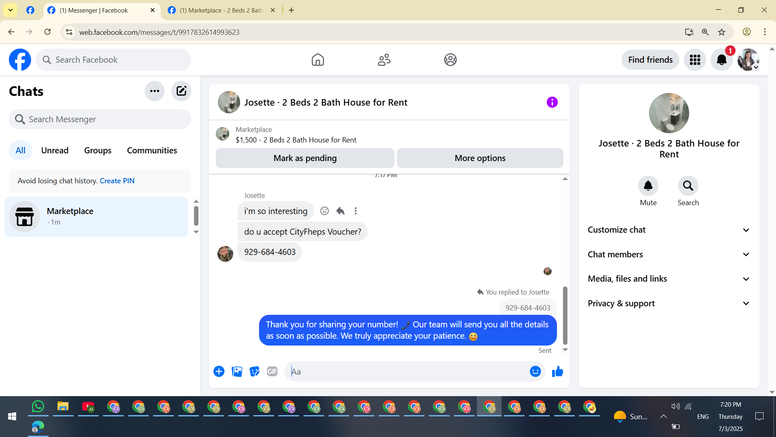Start a new message compose icon
The width and height of the screenshot is (776, 437).
point(181,91)
